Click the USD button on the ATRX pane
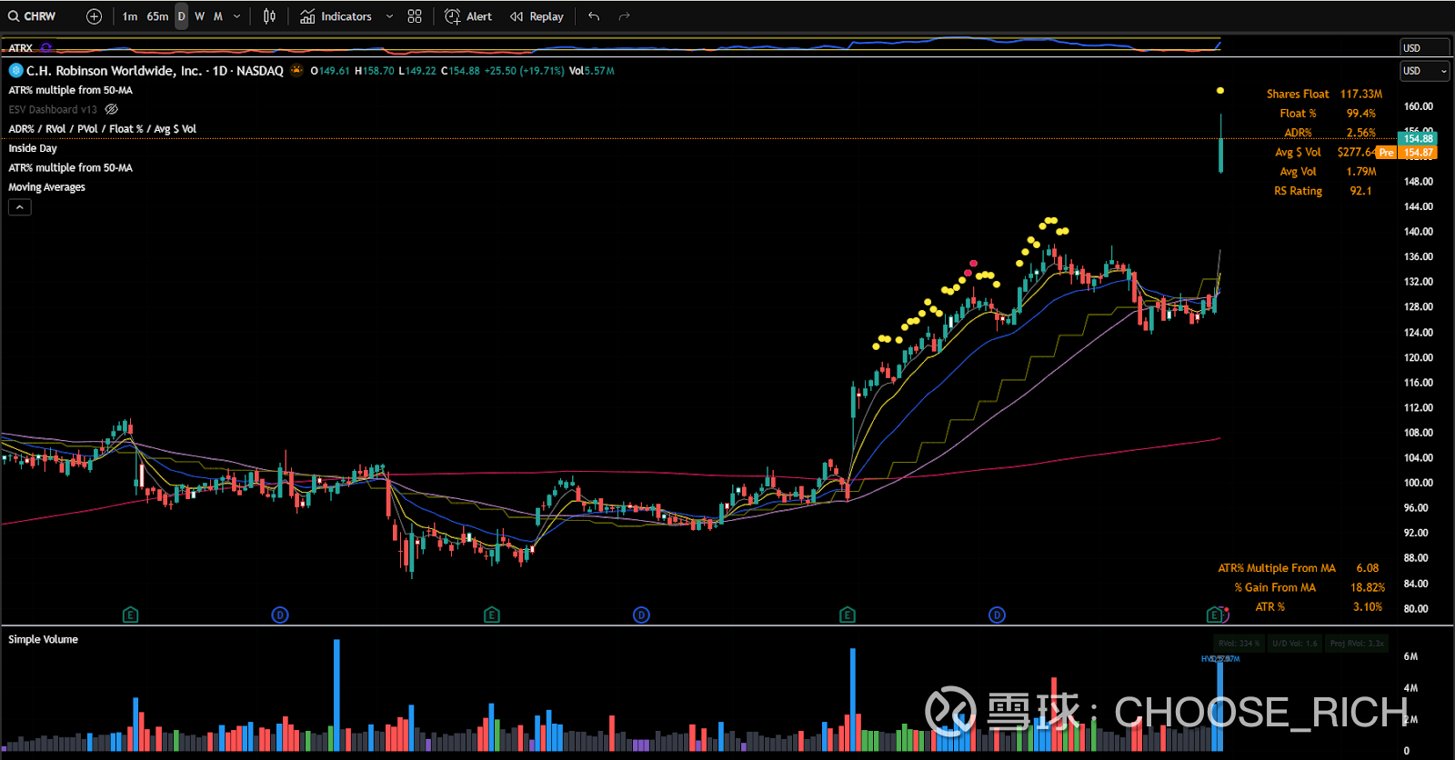Viewport: 1455px width, 760px height. (1425, 48)
